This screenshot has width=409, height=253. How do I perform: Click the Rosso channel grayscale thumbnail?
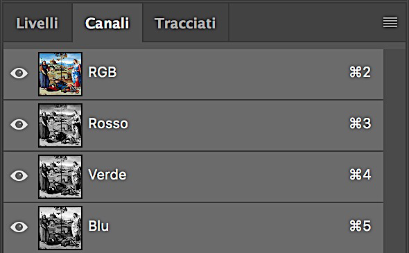click(x=60, y=125)
